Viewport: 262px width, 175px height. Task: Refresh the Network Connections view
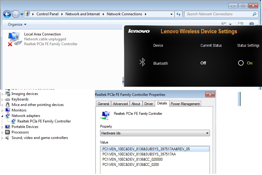[x=178, y=14]
